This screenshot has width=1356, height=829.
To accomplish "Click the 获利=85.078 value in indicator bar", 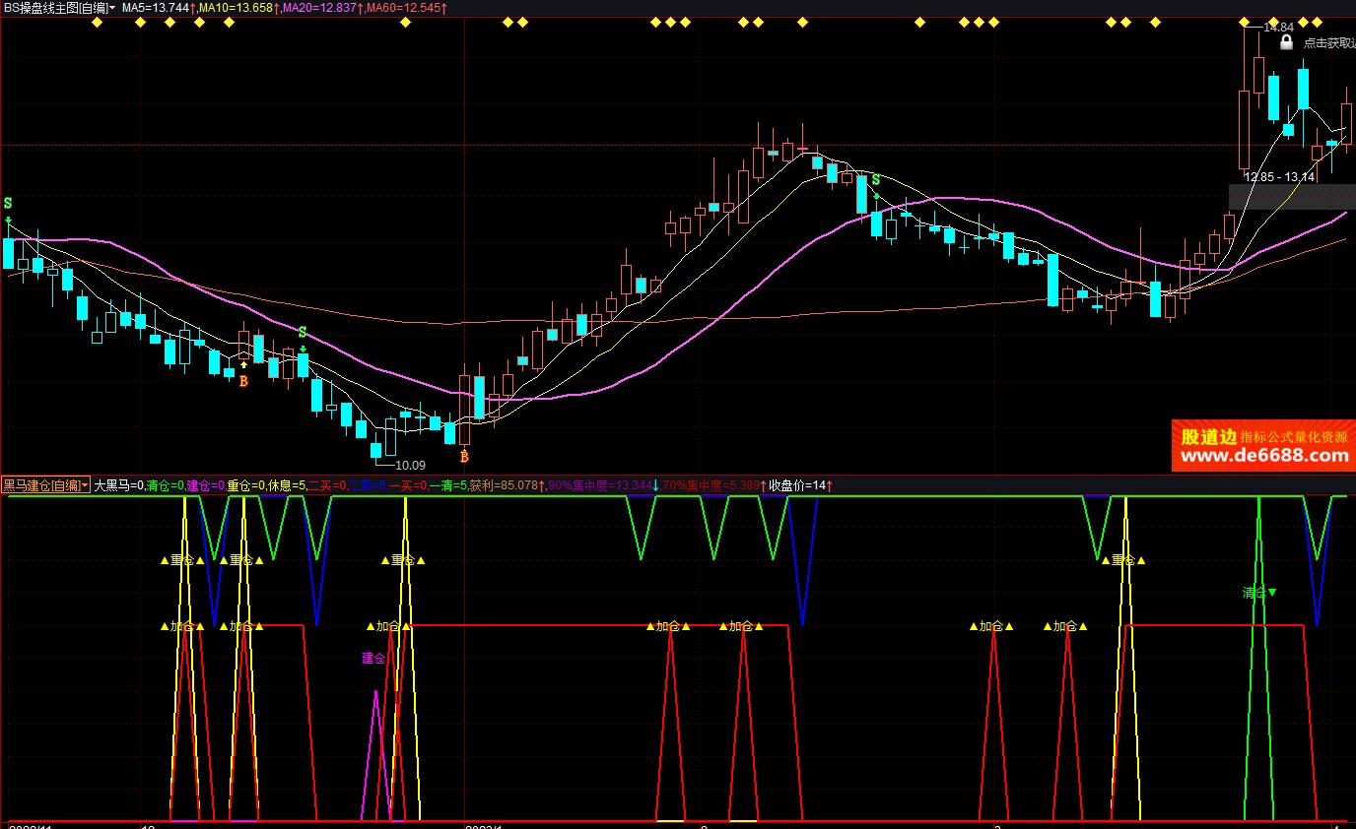I will click(507, 484).
